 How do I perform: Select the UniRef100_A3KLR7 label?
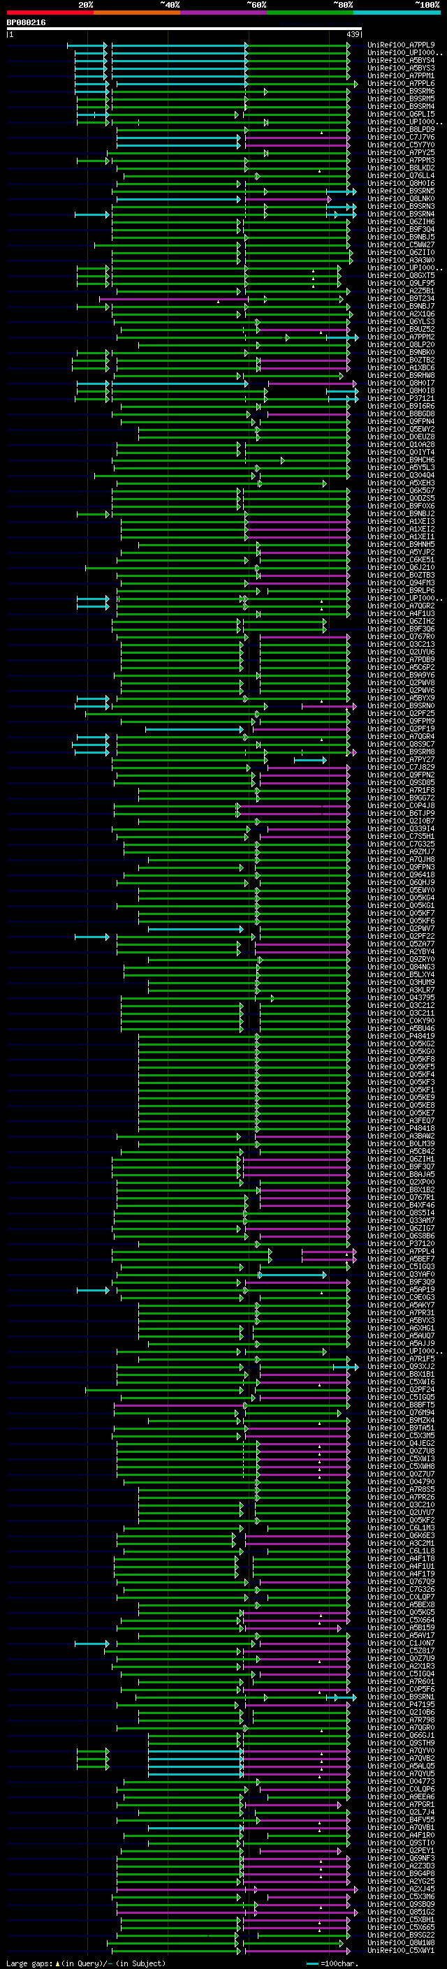pyautogui.click(x=401, y=990)
